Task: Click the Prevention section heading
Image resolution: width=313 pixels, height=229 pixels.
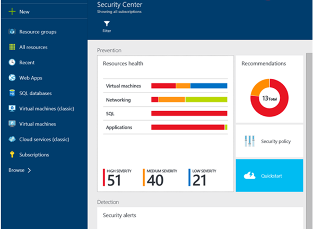Action: point(109,50)
